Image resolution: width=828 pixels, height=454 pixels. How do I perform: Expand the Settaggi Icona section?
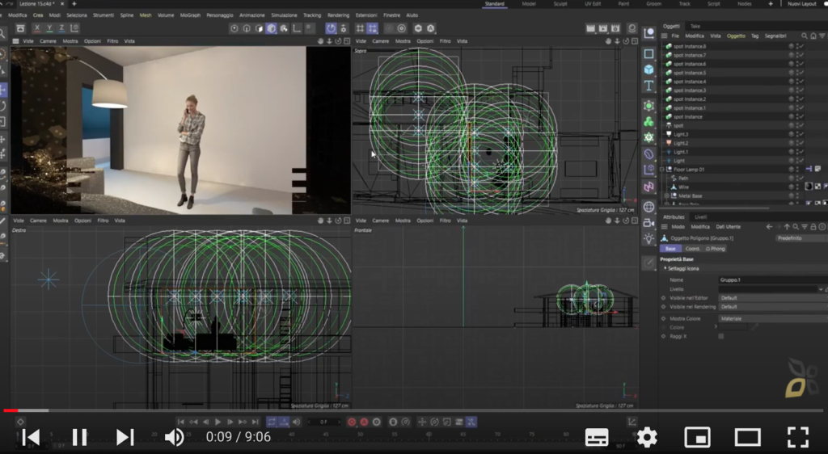click(x=665, y=268)
